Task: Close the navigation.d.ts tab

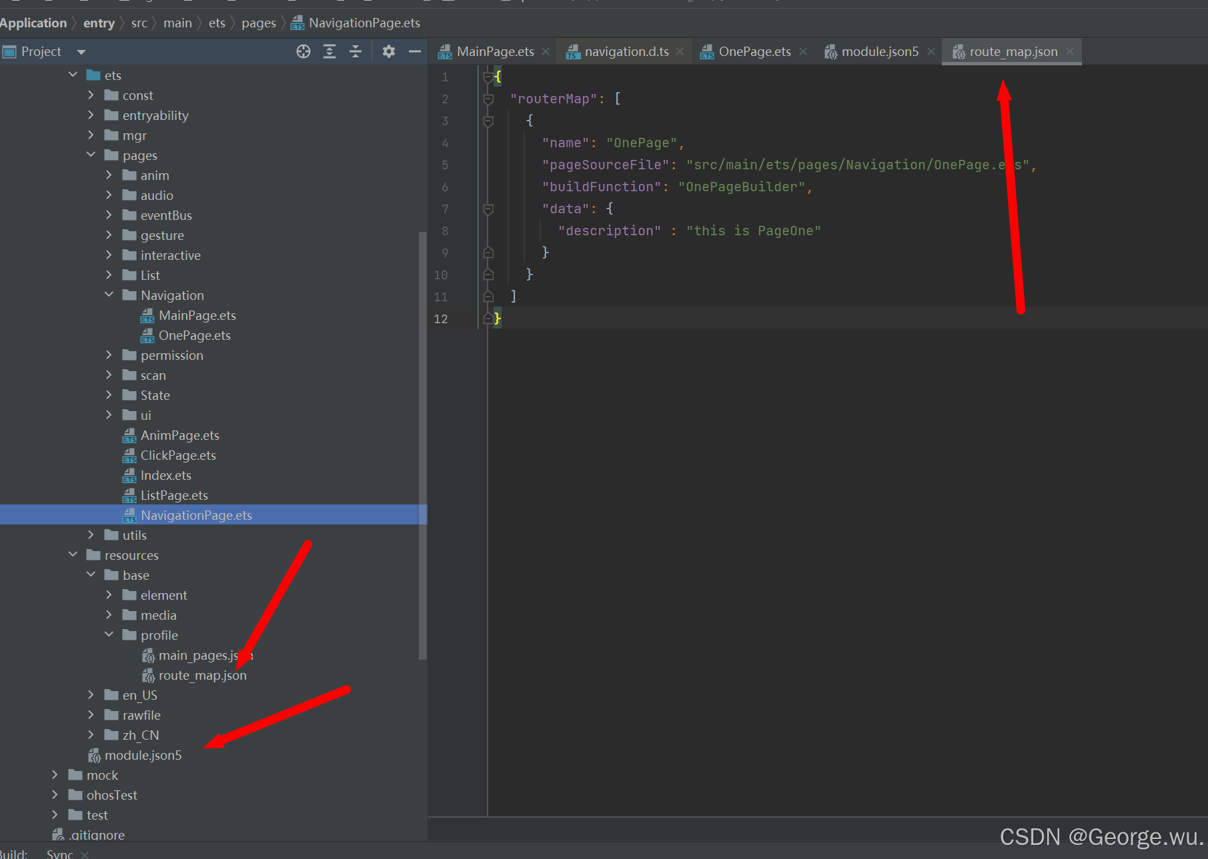Action: [680, 51]
